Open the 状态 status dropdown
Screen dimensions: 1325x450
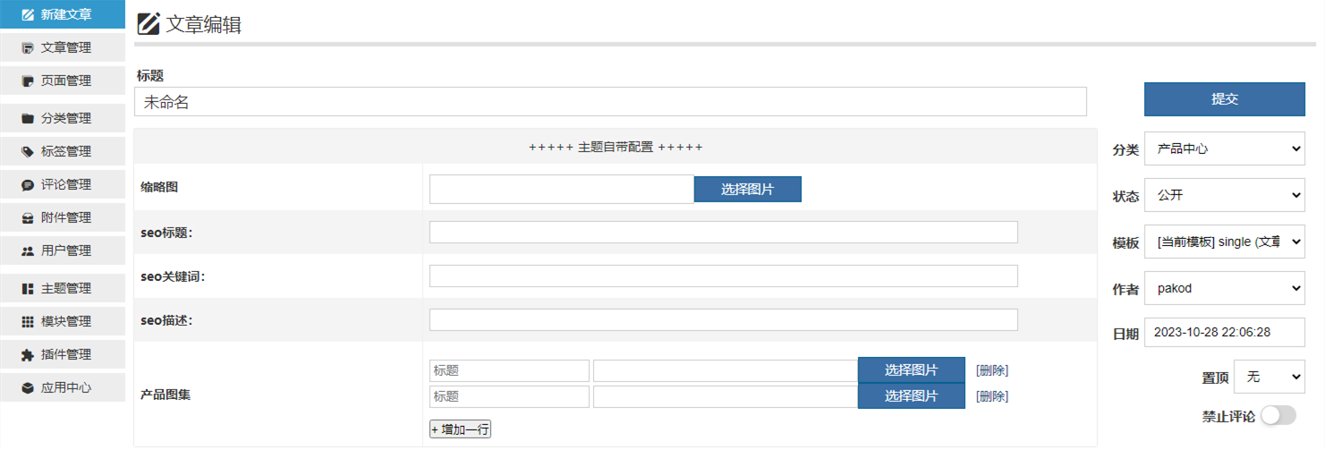tap(1224, 196)
